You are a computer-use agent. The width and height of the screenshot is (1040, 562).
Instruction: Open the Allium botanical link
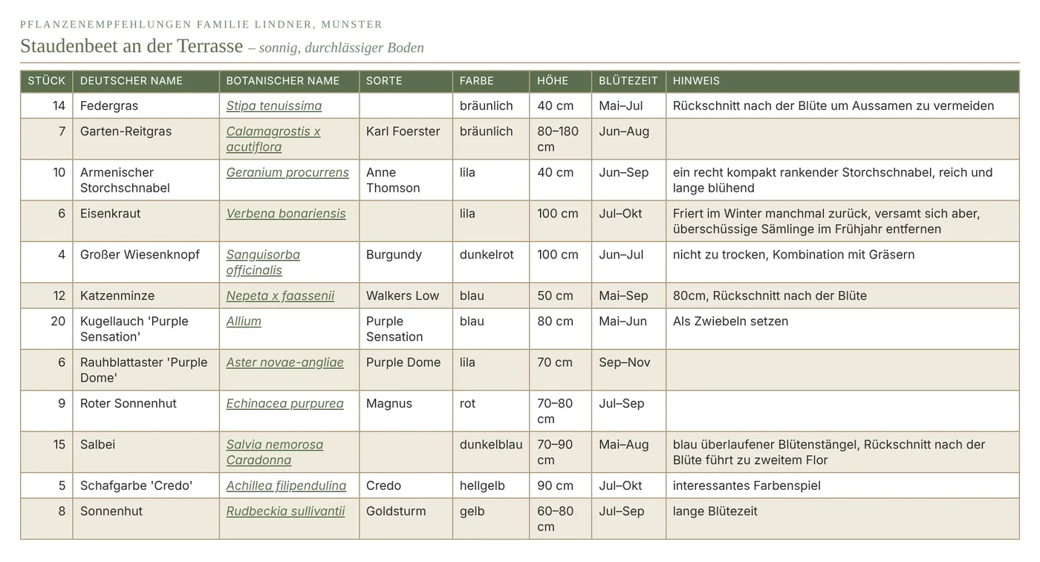(x=244, y=321)
